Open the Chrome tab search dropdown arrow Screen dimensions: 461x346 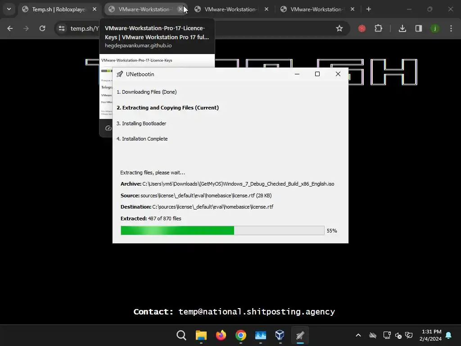click(9, 9)
